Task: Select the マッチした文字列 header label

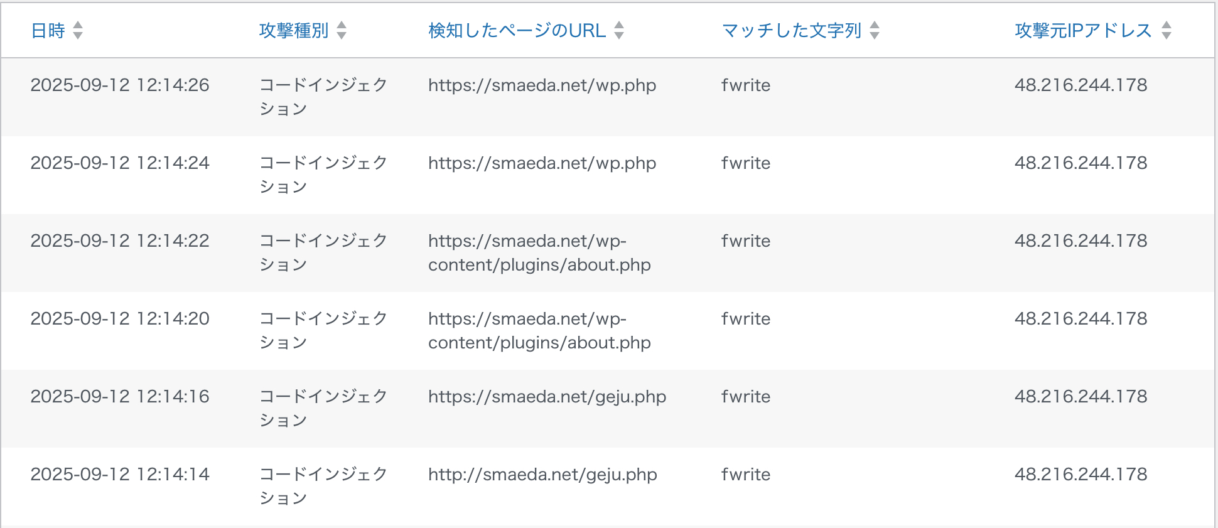Action: (x=792, y=30)
